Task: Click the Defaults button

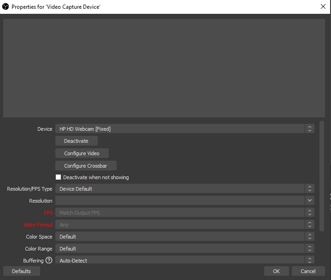Action: coord(22,271)
